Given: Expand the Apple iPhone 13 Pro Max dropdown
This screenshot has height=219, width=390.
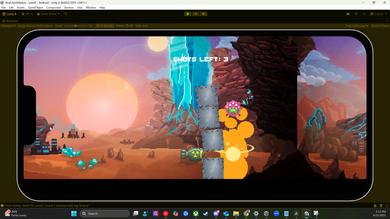Looking at the screenshot, I should tap(35, 26).
